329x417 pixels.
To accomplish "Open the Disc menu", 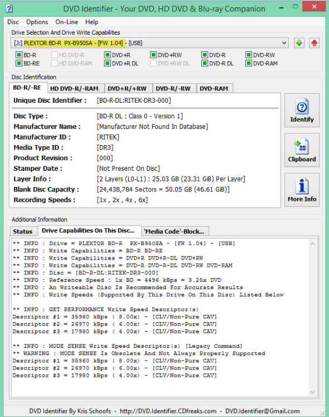I will [13, 22].
